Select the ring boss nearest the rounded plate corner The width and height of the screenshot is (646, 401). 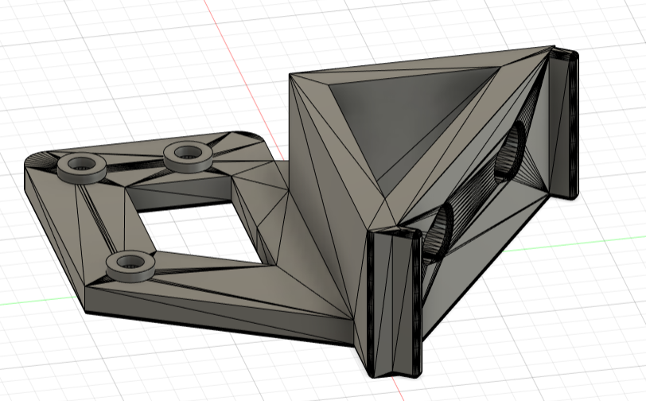pos(188,156)
